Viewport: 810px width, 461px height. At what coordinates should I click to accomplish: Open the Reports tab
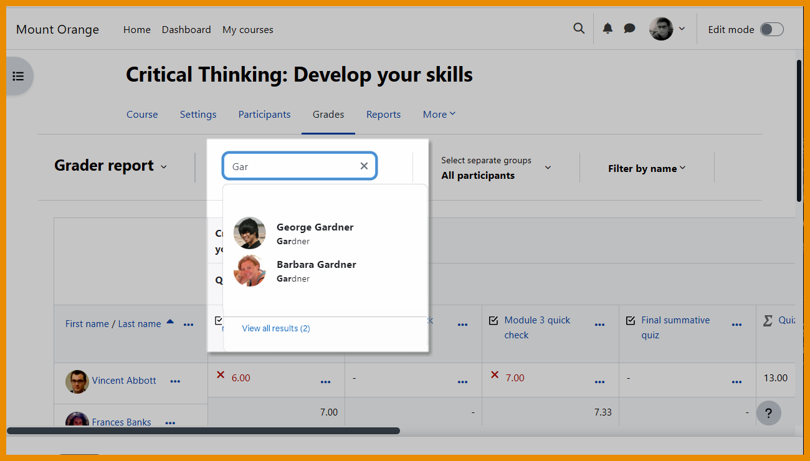(x=383, y=115)
